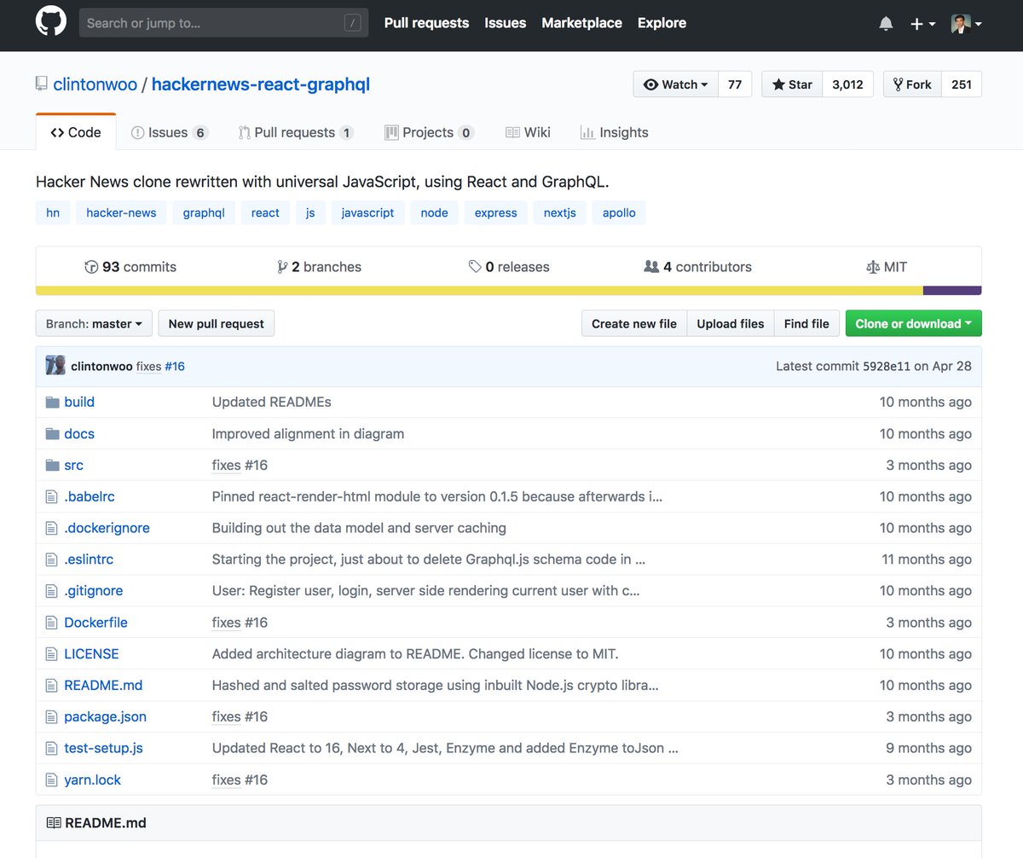Open the clintonwoo owner link

pos(95,84)
